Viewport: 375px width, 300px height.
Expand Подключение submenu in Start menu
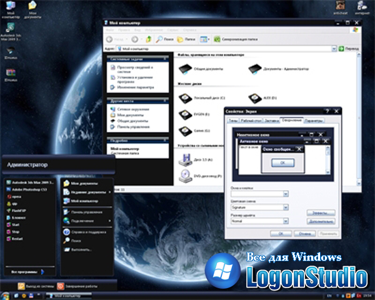click(110, 221)
